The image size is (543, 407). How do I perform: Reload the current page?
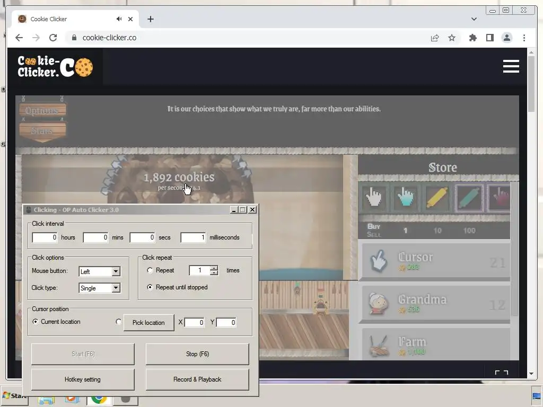coord(53,38)
